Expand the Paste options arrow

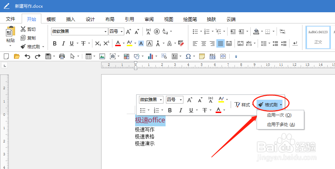[x=10, y=45]
